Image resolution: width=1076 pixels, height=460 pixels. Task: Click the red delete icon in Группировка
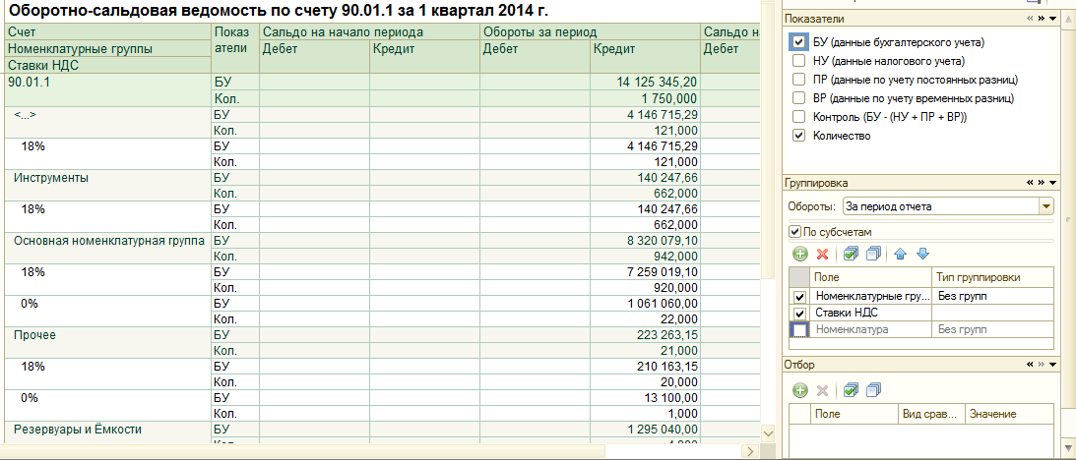pyautogui.click(x=822, y=255)
